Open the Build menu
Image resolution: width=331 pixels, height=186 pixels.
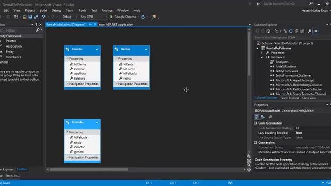[x=43, y=10]
